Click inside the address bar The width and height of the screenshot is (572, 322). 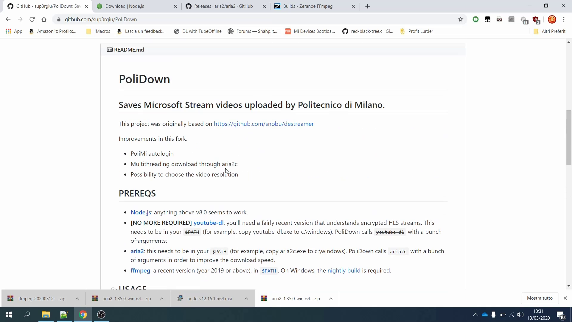coord(209,19)
